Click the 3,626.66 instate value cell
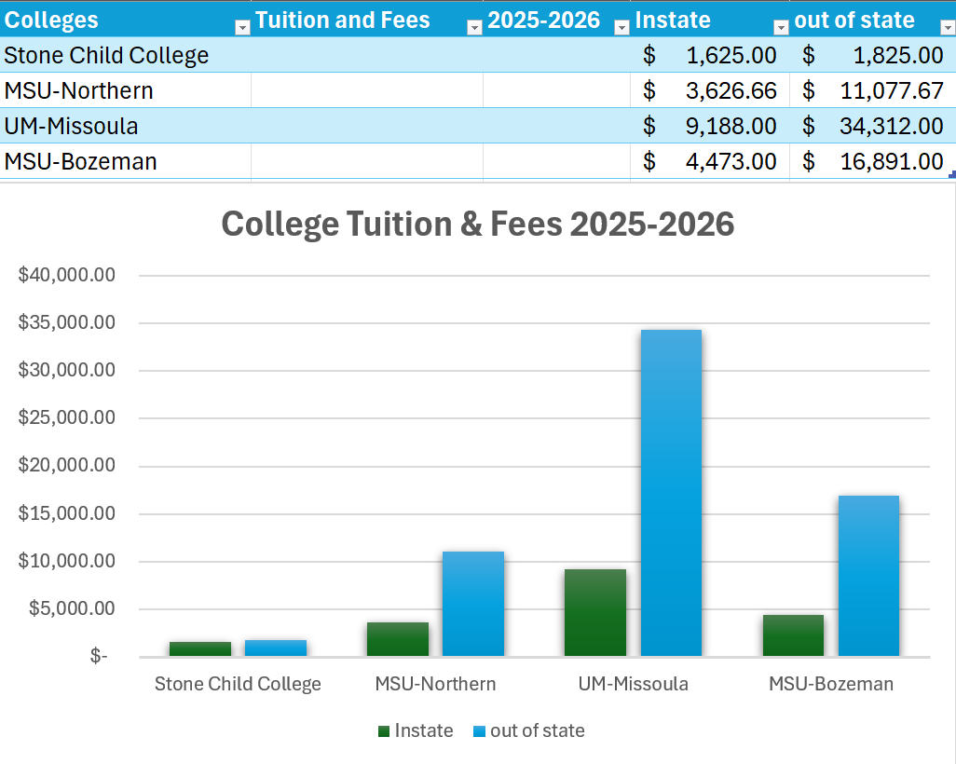The height and width of the screenshot is (764, 956). (710, 90)
